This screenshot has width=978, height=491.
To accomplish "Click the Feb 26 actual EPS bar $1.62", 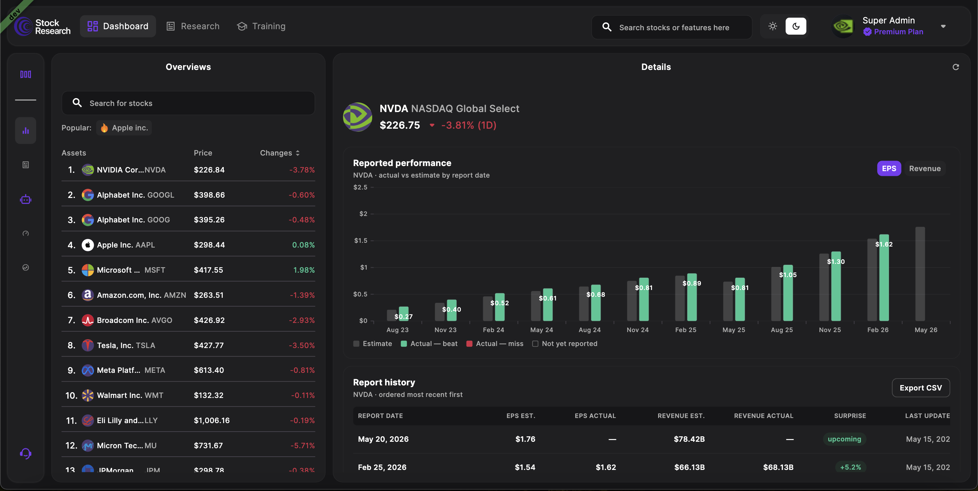I will pos(884,277).
